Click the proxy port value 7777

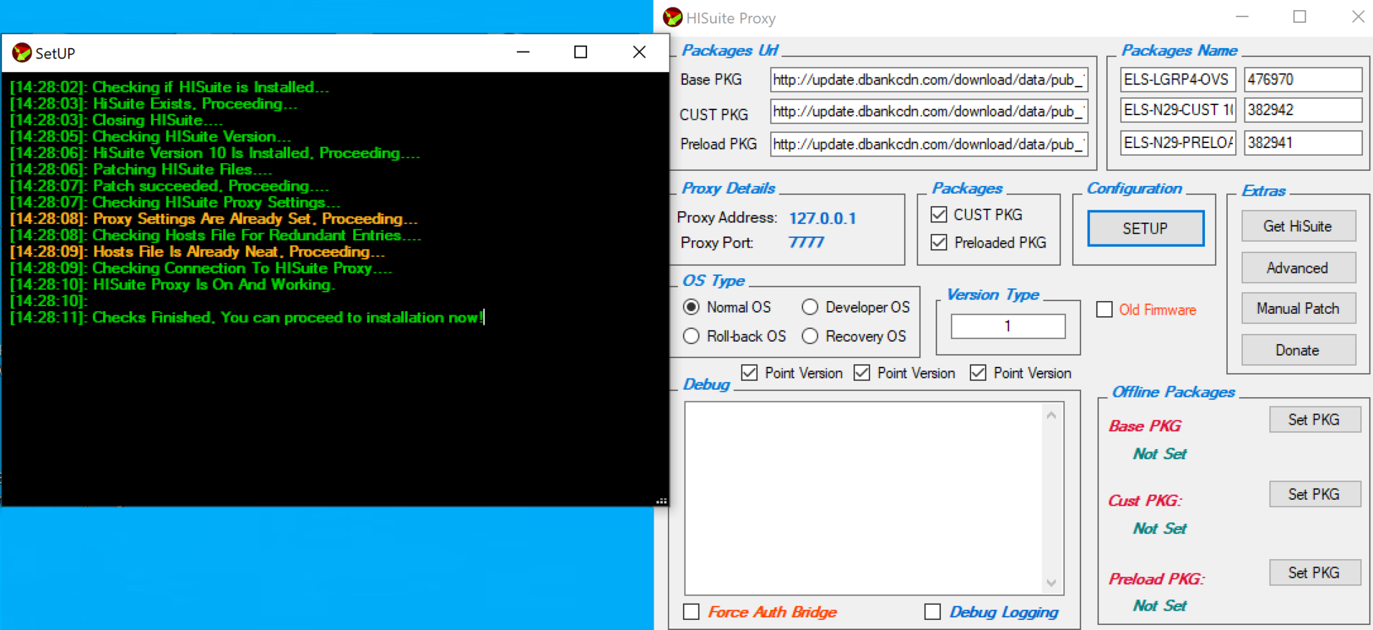(806, 242)
